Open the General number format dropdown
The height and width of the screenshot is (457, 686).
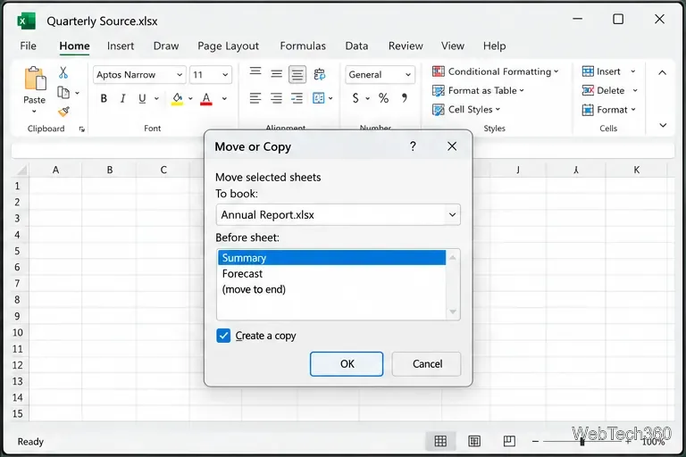pos(407,75)
